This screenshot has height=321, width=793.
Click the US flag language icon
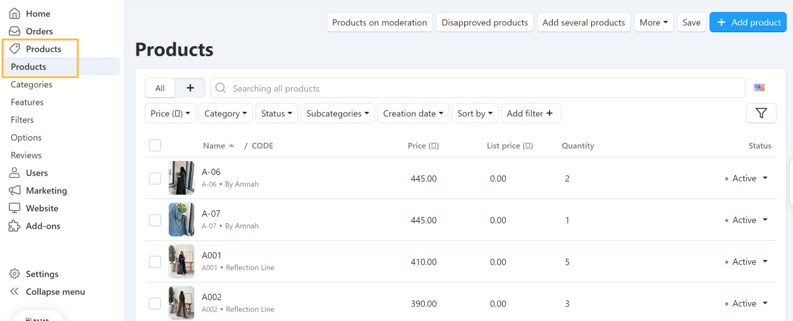point(759,88)
